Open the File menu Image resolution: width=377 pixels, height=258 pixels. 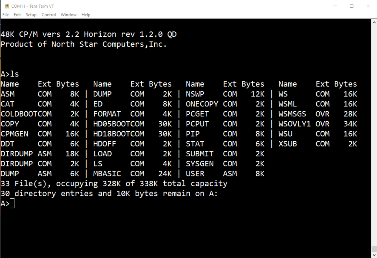tap(6, 15)
